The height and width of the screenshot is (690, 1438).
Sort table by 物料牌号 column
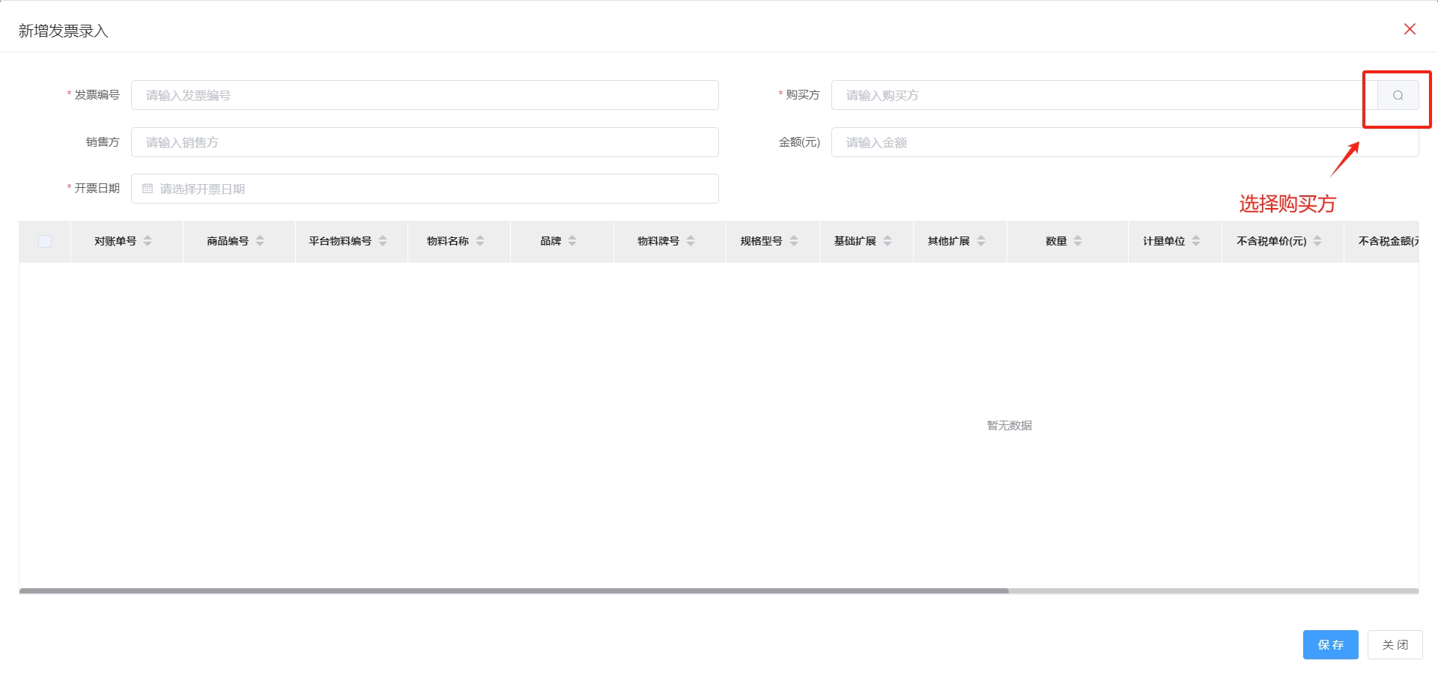pyautogui.click(x=691, y=241)
